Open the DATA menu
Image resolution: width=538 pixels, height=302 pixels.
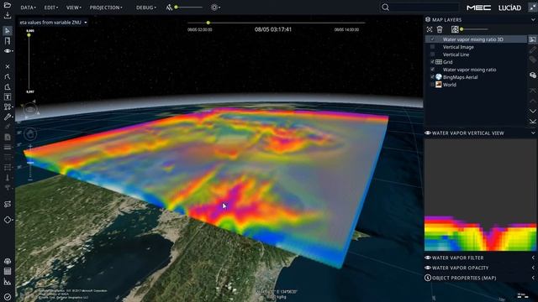[28, 8]
